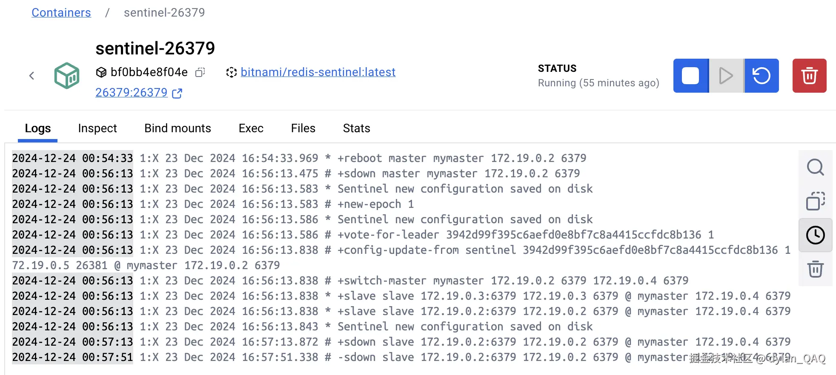View the Stats tab
Image resolution: width=836 pixels, height=375 pixels.
click(356, 128)
